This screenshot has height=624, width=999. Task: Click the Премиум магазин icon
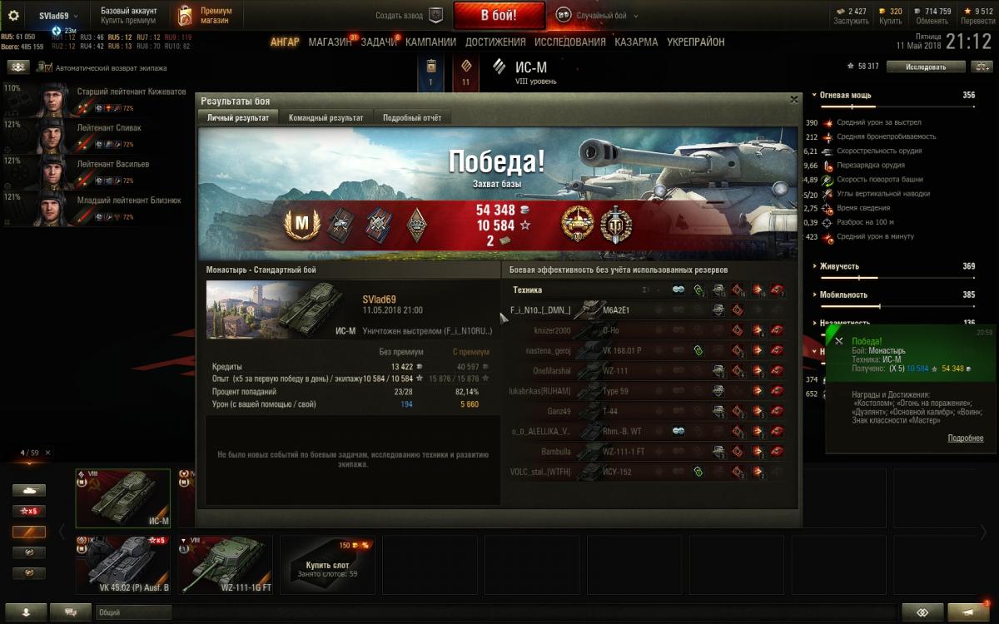(x=186, y=15)
